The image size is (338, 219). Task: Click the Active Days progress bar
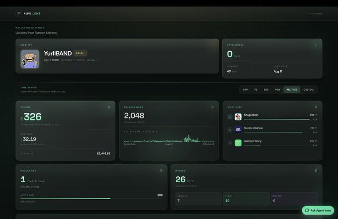click(91, 199)
